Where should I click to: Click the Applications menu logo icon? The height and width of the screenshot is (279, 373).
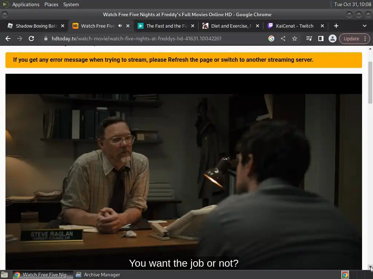click(x=6, y=4)
